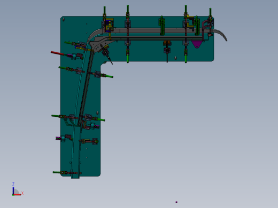Click the red X axis of the triad
This screenshot has width=278, height=208.
[x=18, y=195]
